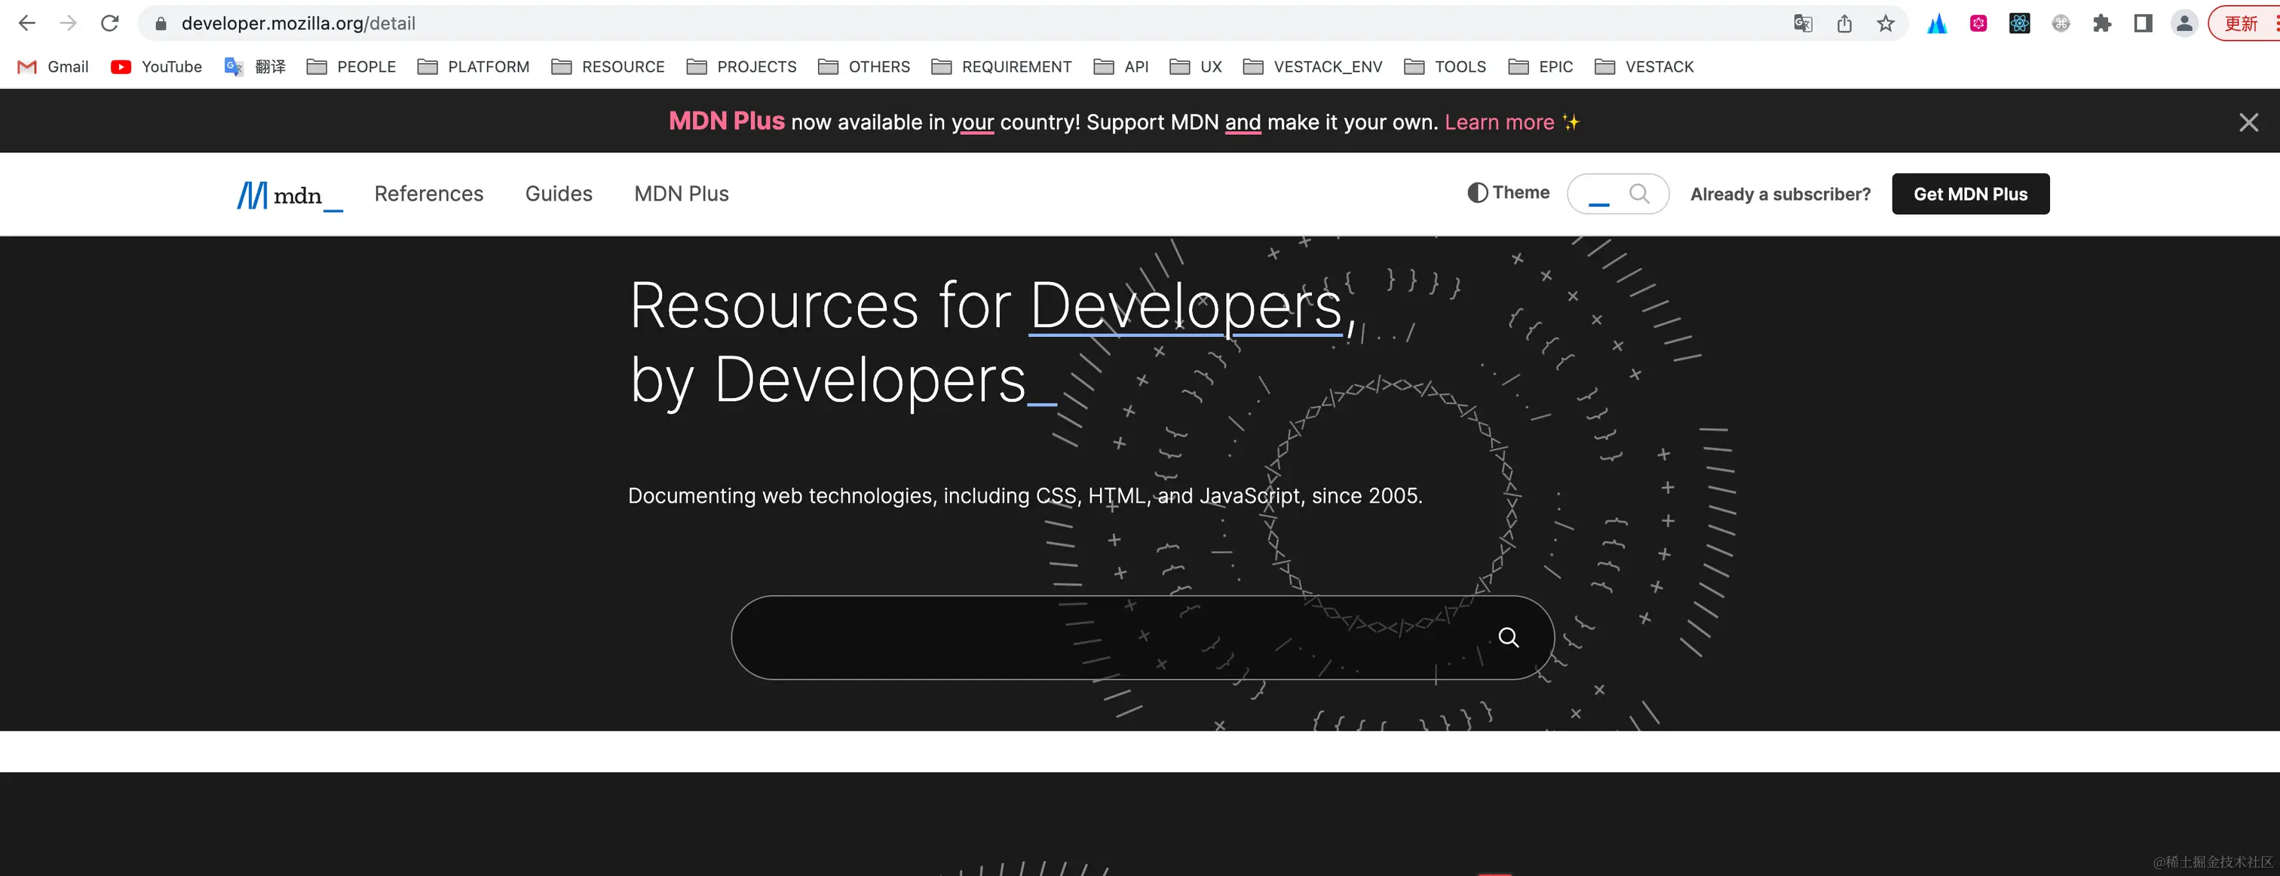Click the share page icon
This screenshot has width=2280, height=876.
[1843, 24]
